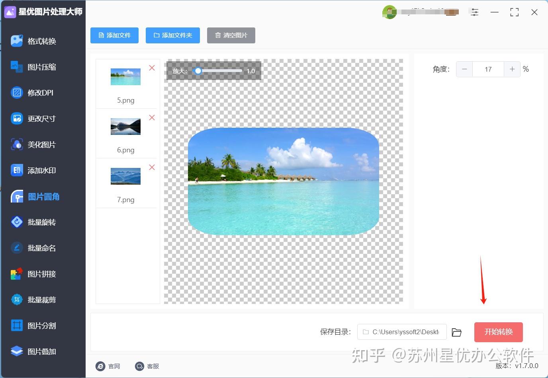Select the 6.png thumbnail in the list

[125, 127]
